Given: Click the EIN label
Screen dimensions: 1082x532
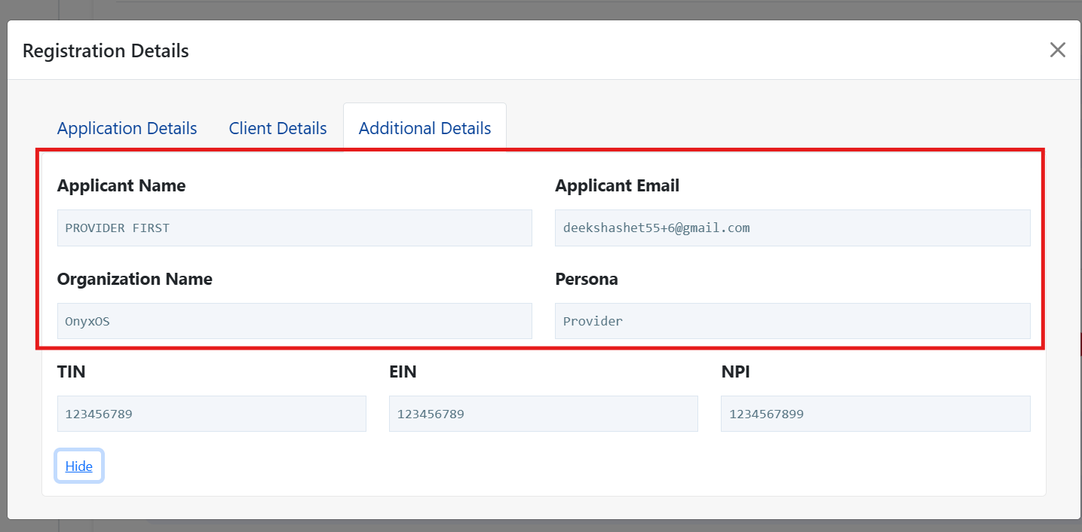Looking at the screenshot, I should 403,371.
